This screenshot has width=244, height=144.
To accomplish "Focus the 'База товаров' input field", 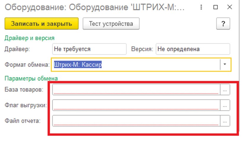I will (136, 90).
